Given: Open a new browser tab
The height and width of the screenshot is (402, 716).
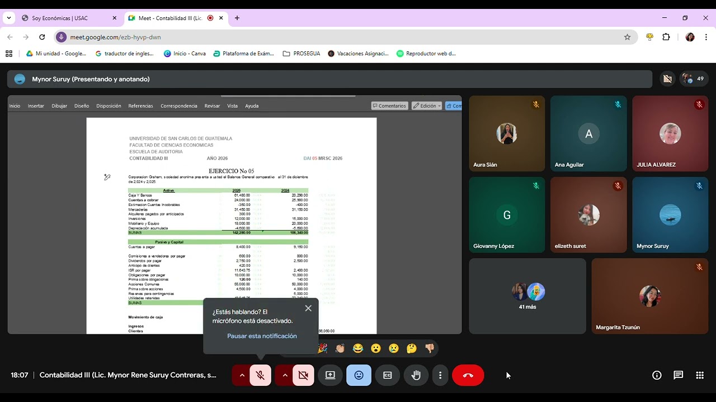Looking at the screenshot, I should (x=237, y=18).
